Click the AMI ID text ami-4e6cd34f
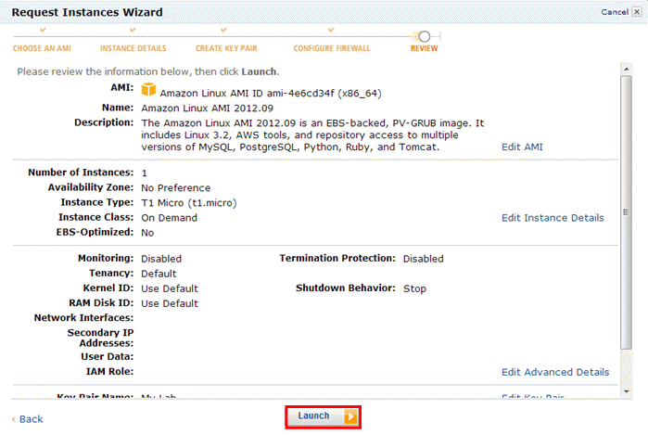This screenshot has height=435, width=648. [x=300, y=93]
